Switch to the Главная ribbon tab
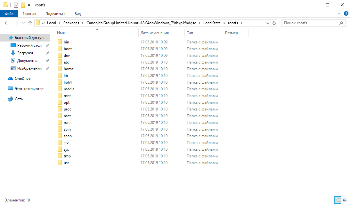350x204 pixels. [29, 14]
